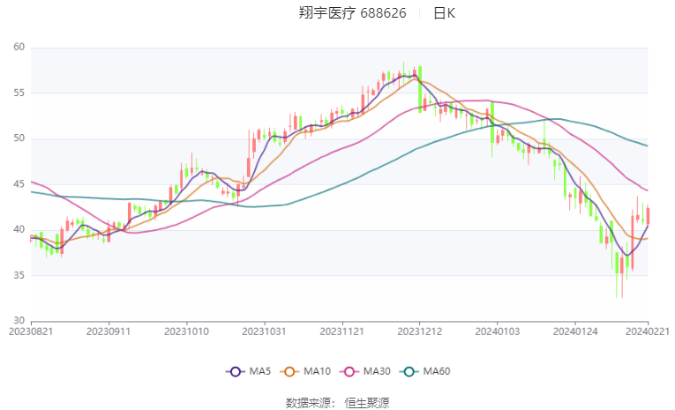The width and height of the screenshot is (675, 410).
Task: Toggle the MA60 legend marker
Action: click(409, 372)
